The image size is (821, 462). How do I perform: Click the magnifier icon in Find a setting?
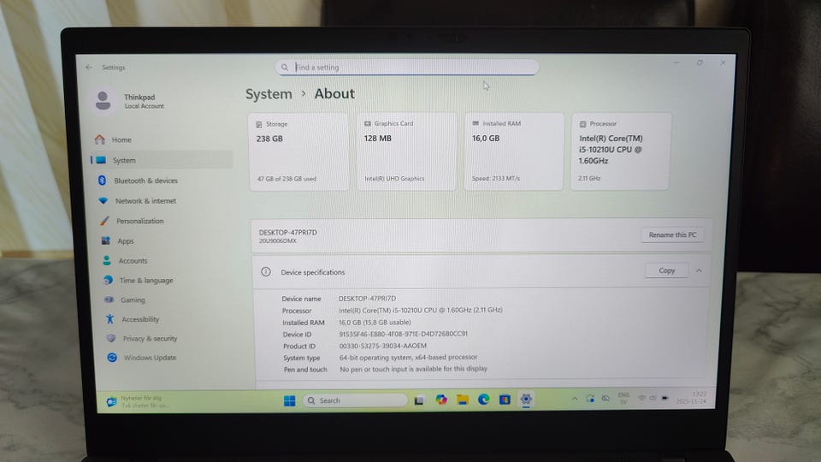pos(284,67)
